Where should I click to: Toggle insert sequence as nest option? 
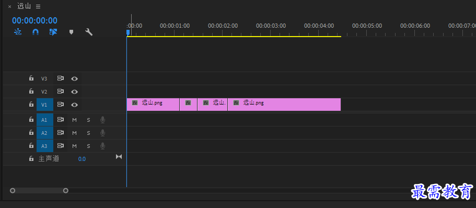18,32
